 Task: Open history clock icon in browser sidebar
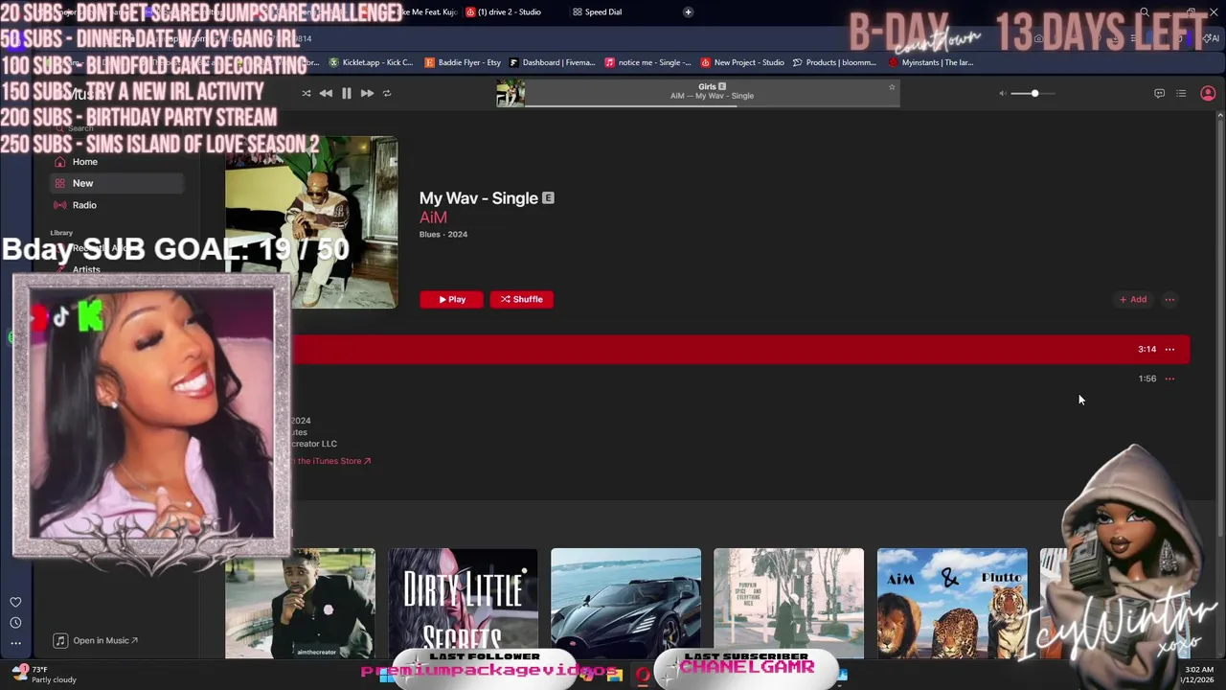(x=15, y=623)
